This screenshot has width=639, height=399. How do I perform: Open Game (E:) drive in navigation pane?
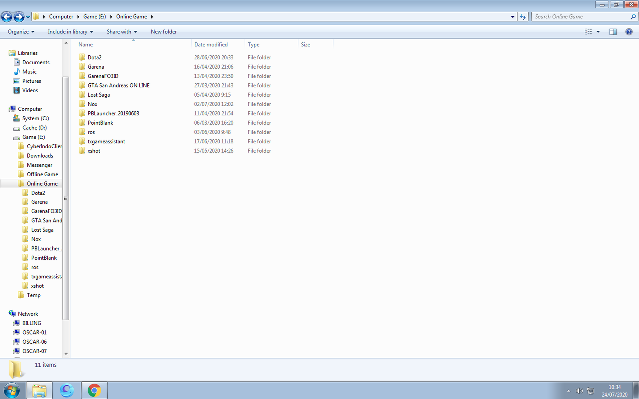pyautogui.click(x=34, y=137)
